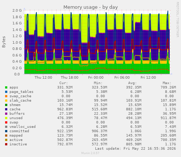Viewport: 181px width, 157px height.
Task: Click the vmalloc_used gray legend swatch
Action: (x=6, y=127)
